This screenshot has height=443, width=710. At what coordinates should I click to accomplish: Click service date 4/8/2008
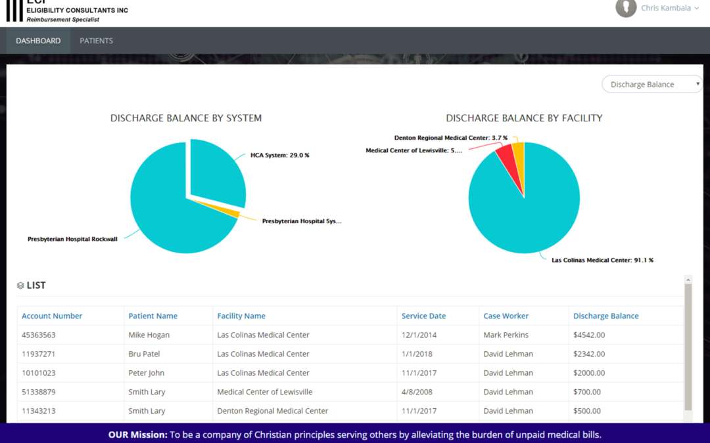(x=417, y=392)
